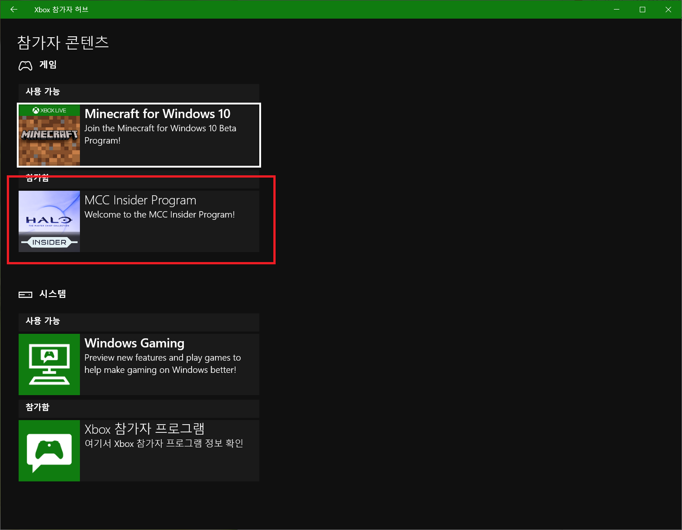Open the Minecraft for Windows 10 thumbnail
The height and width of the screenshot is (530, 682).
pyautogui.click(x=49, y=135)
